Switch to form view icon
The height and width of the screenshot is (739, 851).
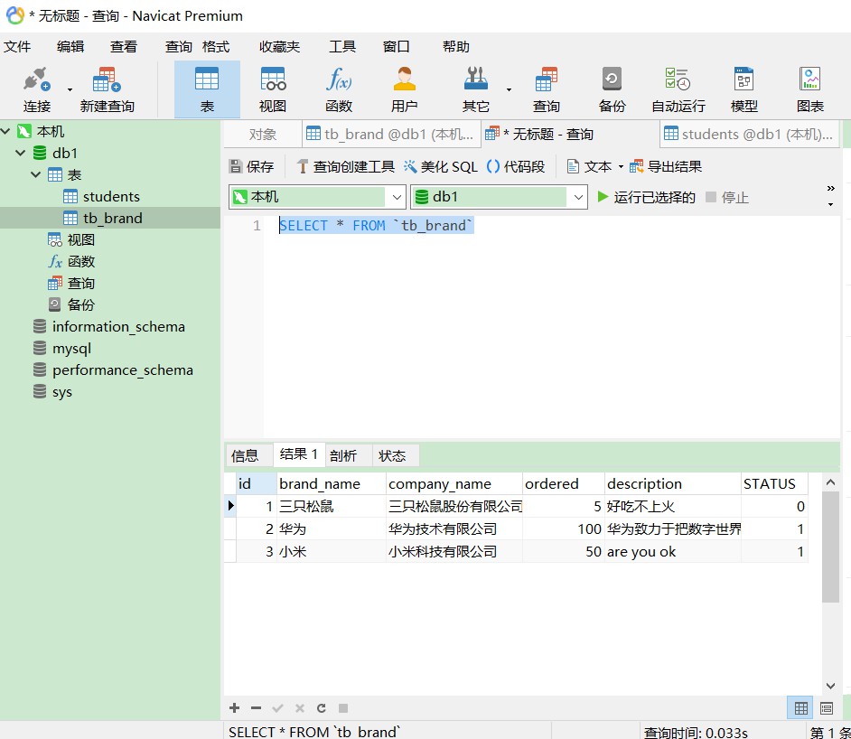click(827, 707)
